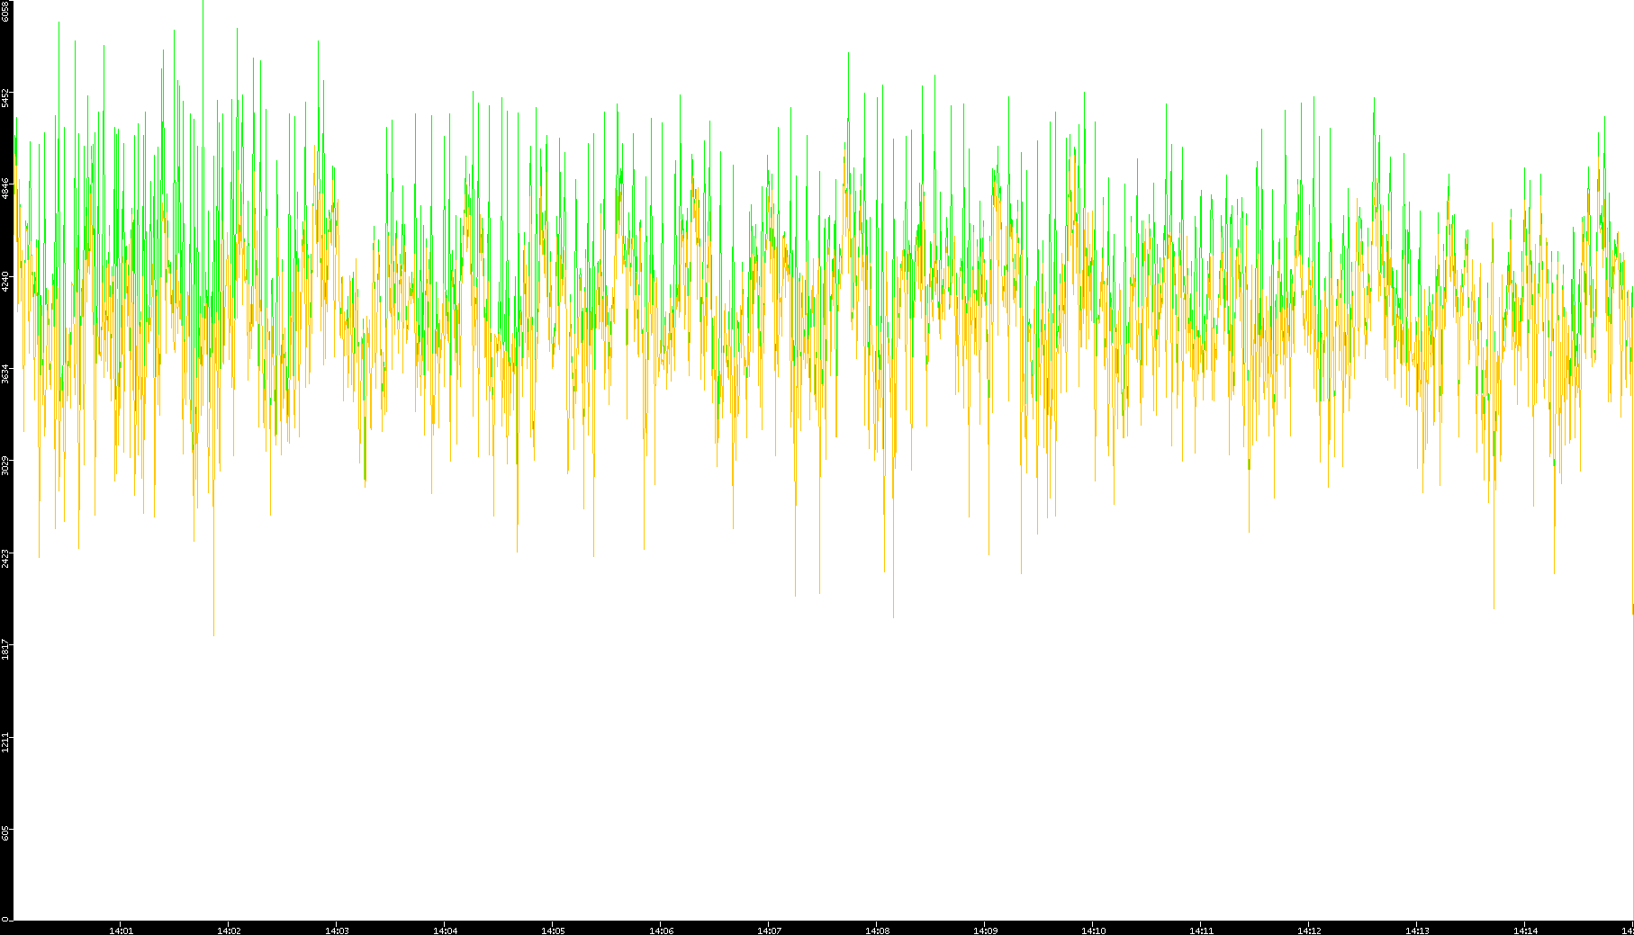Select the 5452 vertical axis label

(x=5, y=97)
